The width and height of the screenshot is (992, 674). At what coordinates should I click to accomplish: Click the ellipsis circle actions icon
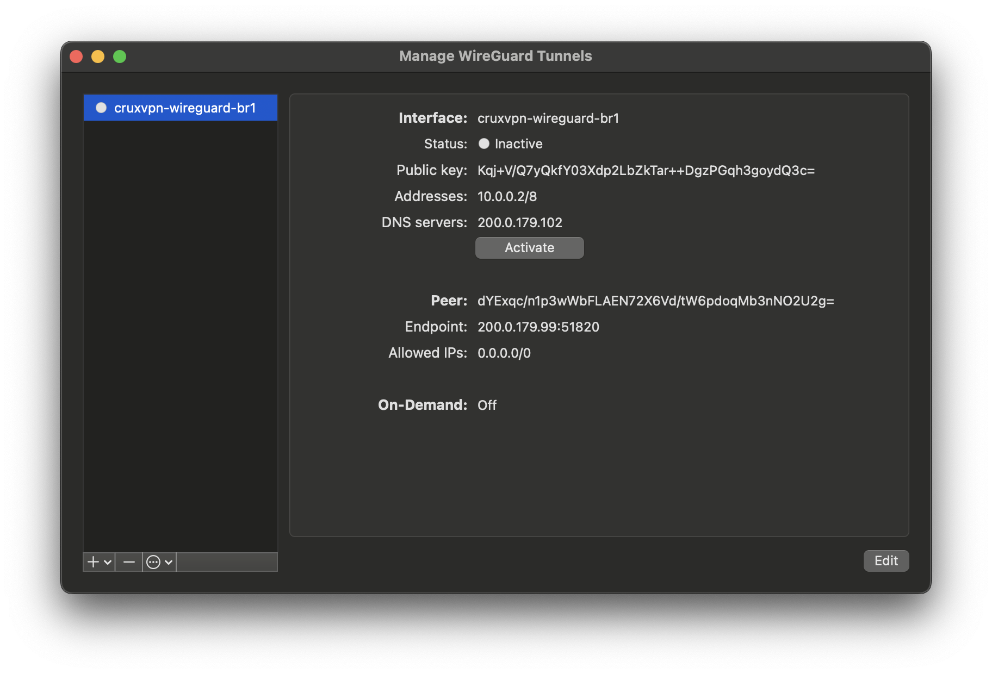point(153,562)
